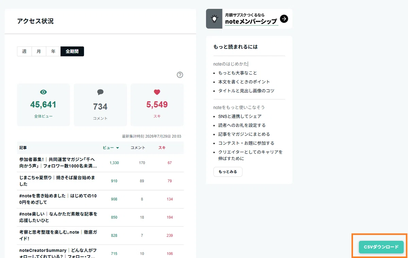Click the likes value 239
Screen dimensions: 408x258
click(170, 236)
